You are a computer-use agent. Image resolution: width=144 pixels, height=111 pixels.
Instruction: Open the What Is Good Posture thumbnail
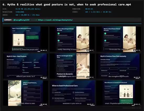click(x=25, y=93)
